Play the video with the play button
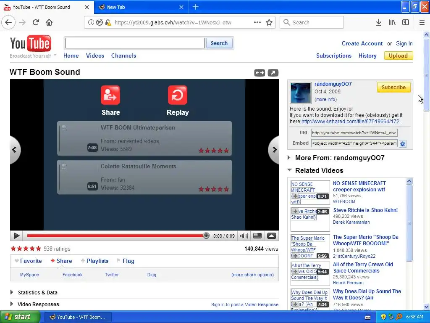 [16, 236]
